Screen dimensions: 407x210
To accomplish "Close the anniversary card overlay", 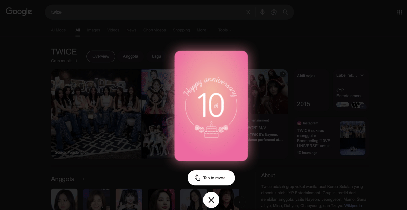I will [x=211, y=200].
